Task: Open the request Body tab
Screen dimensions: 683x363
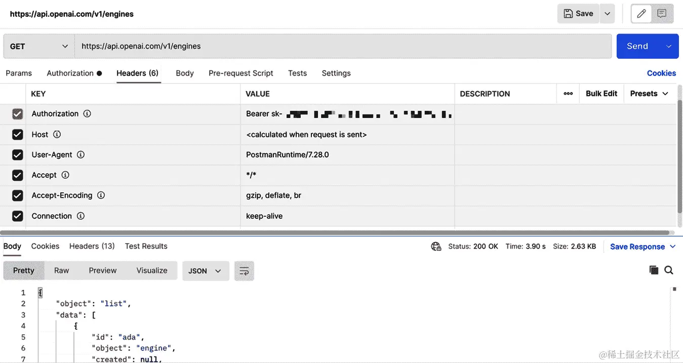Action: (185, 73)
